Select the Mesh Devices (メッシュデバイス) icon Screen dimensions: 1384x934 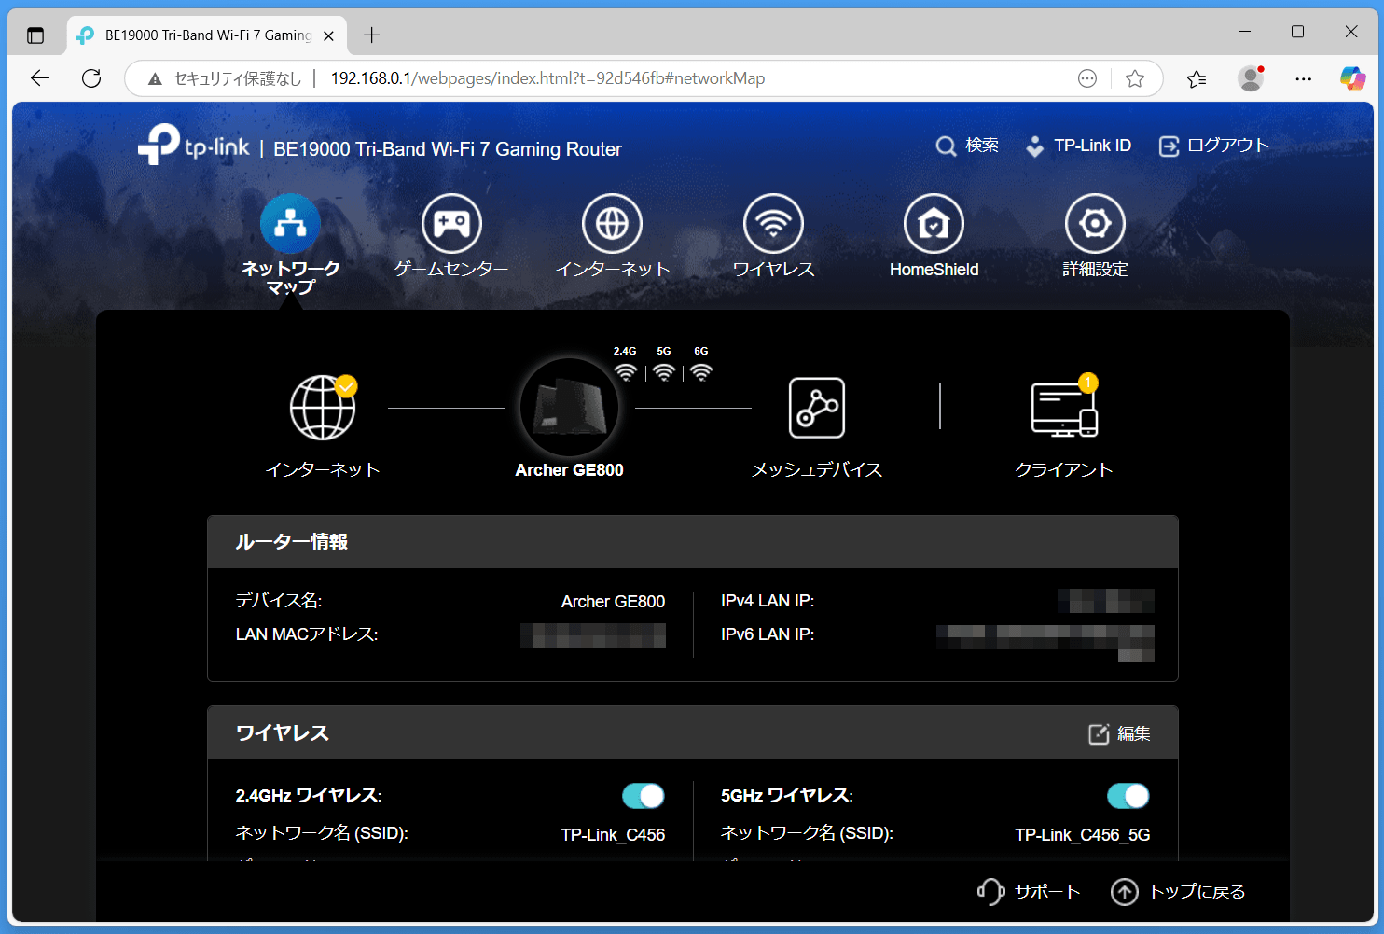tap(817, 408)
